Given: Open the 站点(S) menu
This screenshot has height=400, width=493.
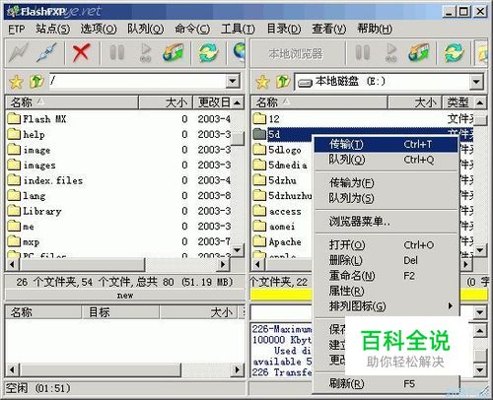Looking at the screenshot, I should click(52, 29).
